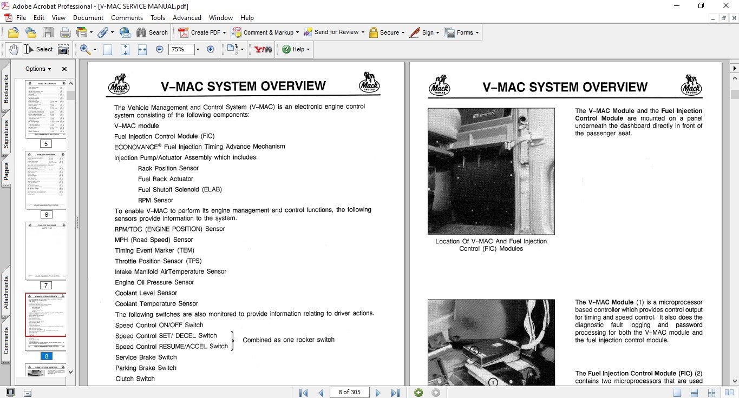The height and width of the screenshot is (398, 739).
Task: Close the Pages navigation panel
Action: (64, 69)
